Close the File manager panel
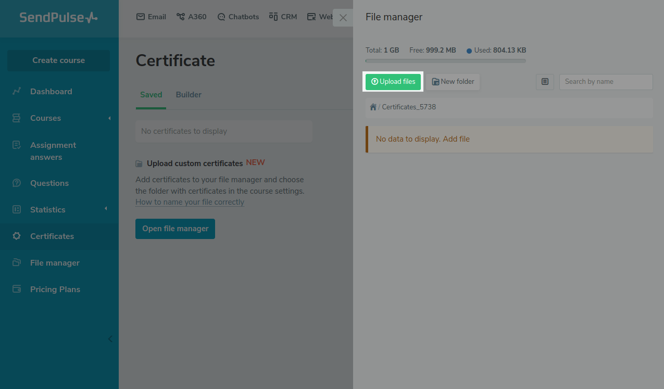 tap(343, 18)
